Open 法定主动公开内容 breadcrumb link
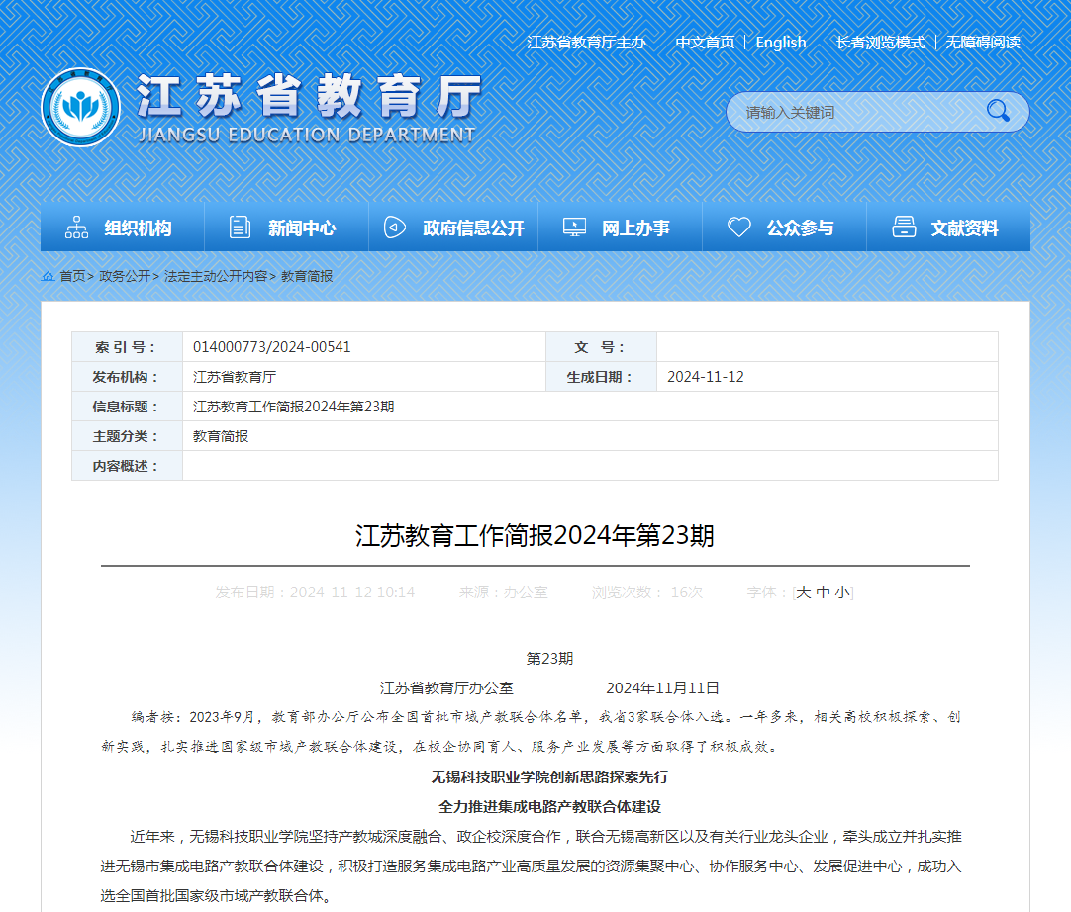Image resolution: width=1071 pixels, height=912 pixels. [x=215, y=277]
